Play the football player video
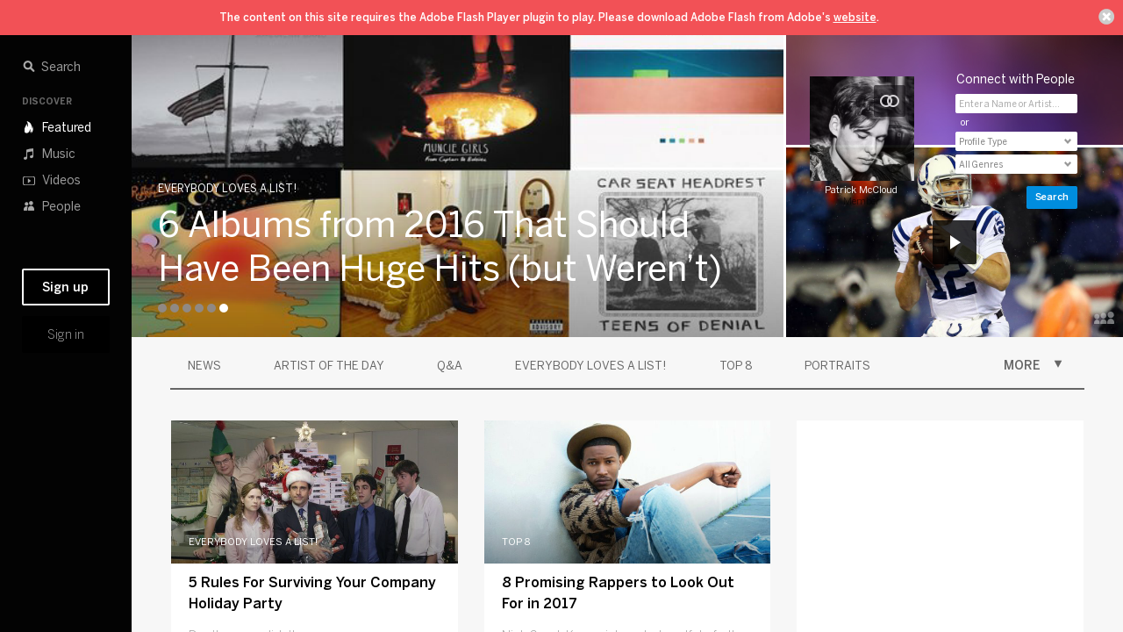 point(955,242)
